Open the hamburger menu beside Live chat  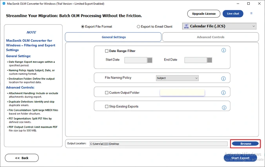(x=251, y=13)
